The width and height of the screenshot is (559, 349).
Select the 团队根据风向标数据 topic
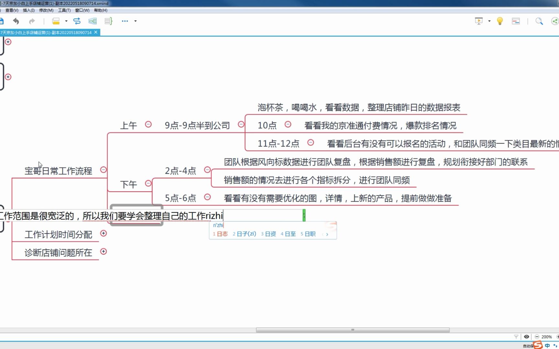click(376, 162)
